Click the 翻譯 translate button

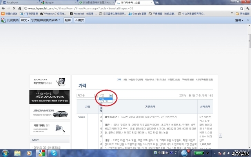[x=68, y=20]
